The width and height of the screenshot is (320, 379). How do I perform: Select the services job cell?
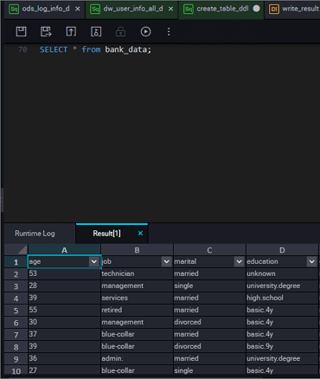137,298
